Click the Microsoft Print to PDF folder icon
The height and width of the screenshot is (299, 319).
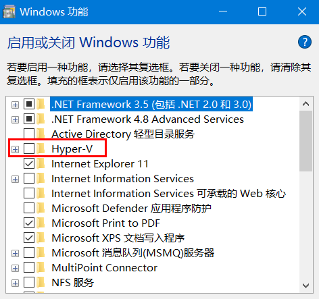pyautogui.click(x=41, y=223)
